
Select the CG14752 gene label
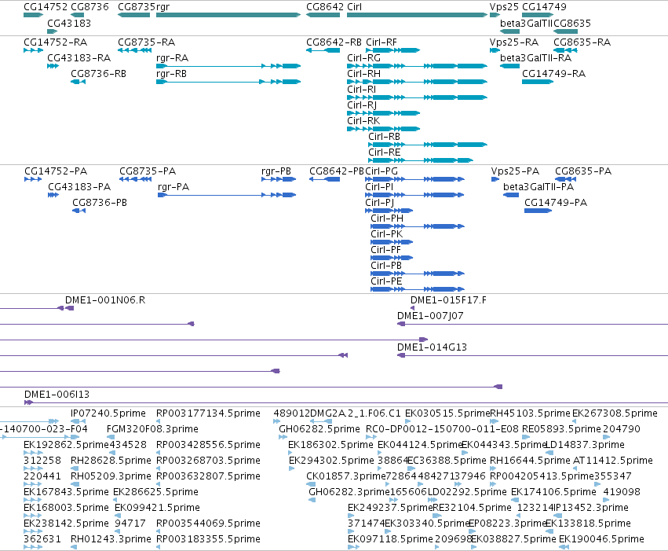tap(46, 7)
